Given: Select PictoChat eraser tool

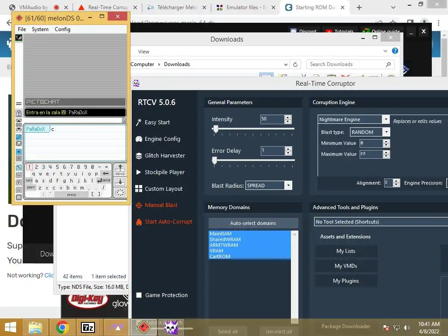Looking at the screenshot, I should tap(19, 143).
